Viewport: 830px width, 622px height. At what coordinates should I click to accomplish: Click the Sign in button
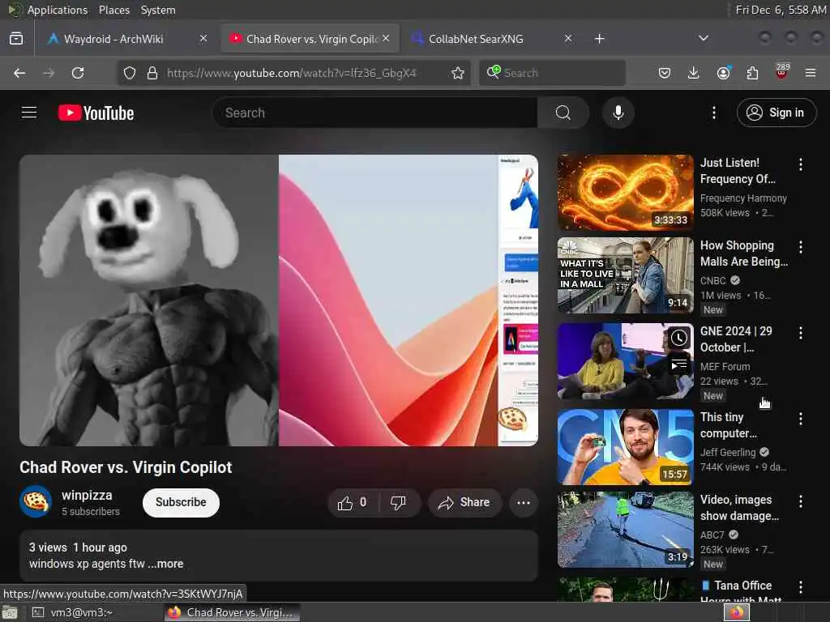tap(776, 113)
